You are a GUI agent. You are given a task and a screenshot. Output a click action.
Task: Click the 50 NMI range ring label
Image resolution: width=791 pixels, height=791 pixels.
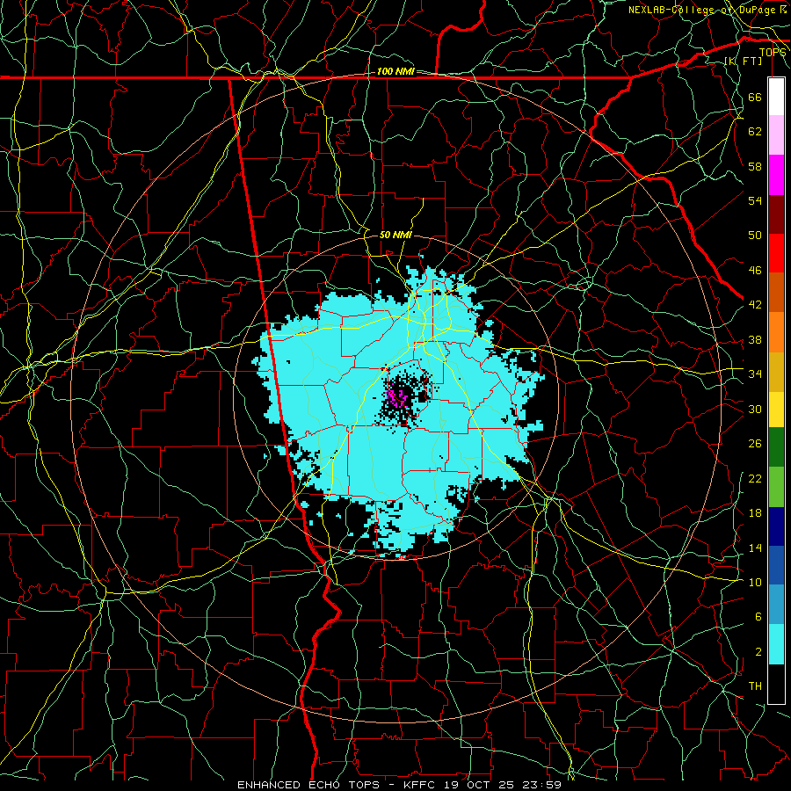tap(395, 235)
